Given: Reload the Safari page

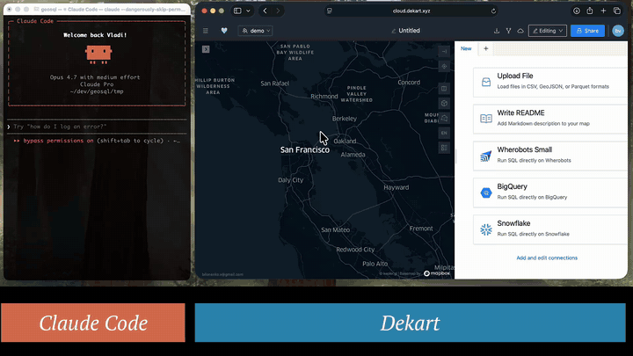Looking at the screenshot, I should point(493,11).
